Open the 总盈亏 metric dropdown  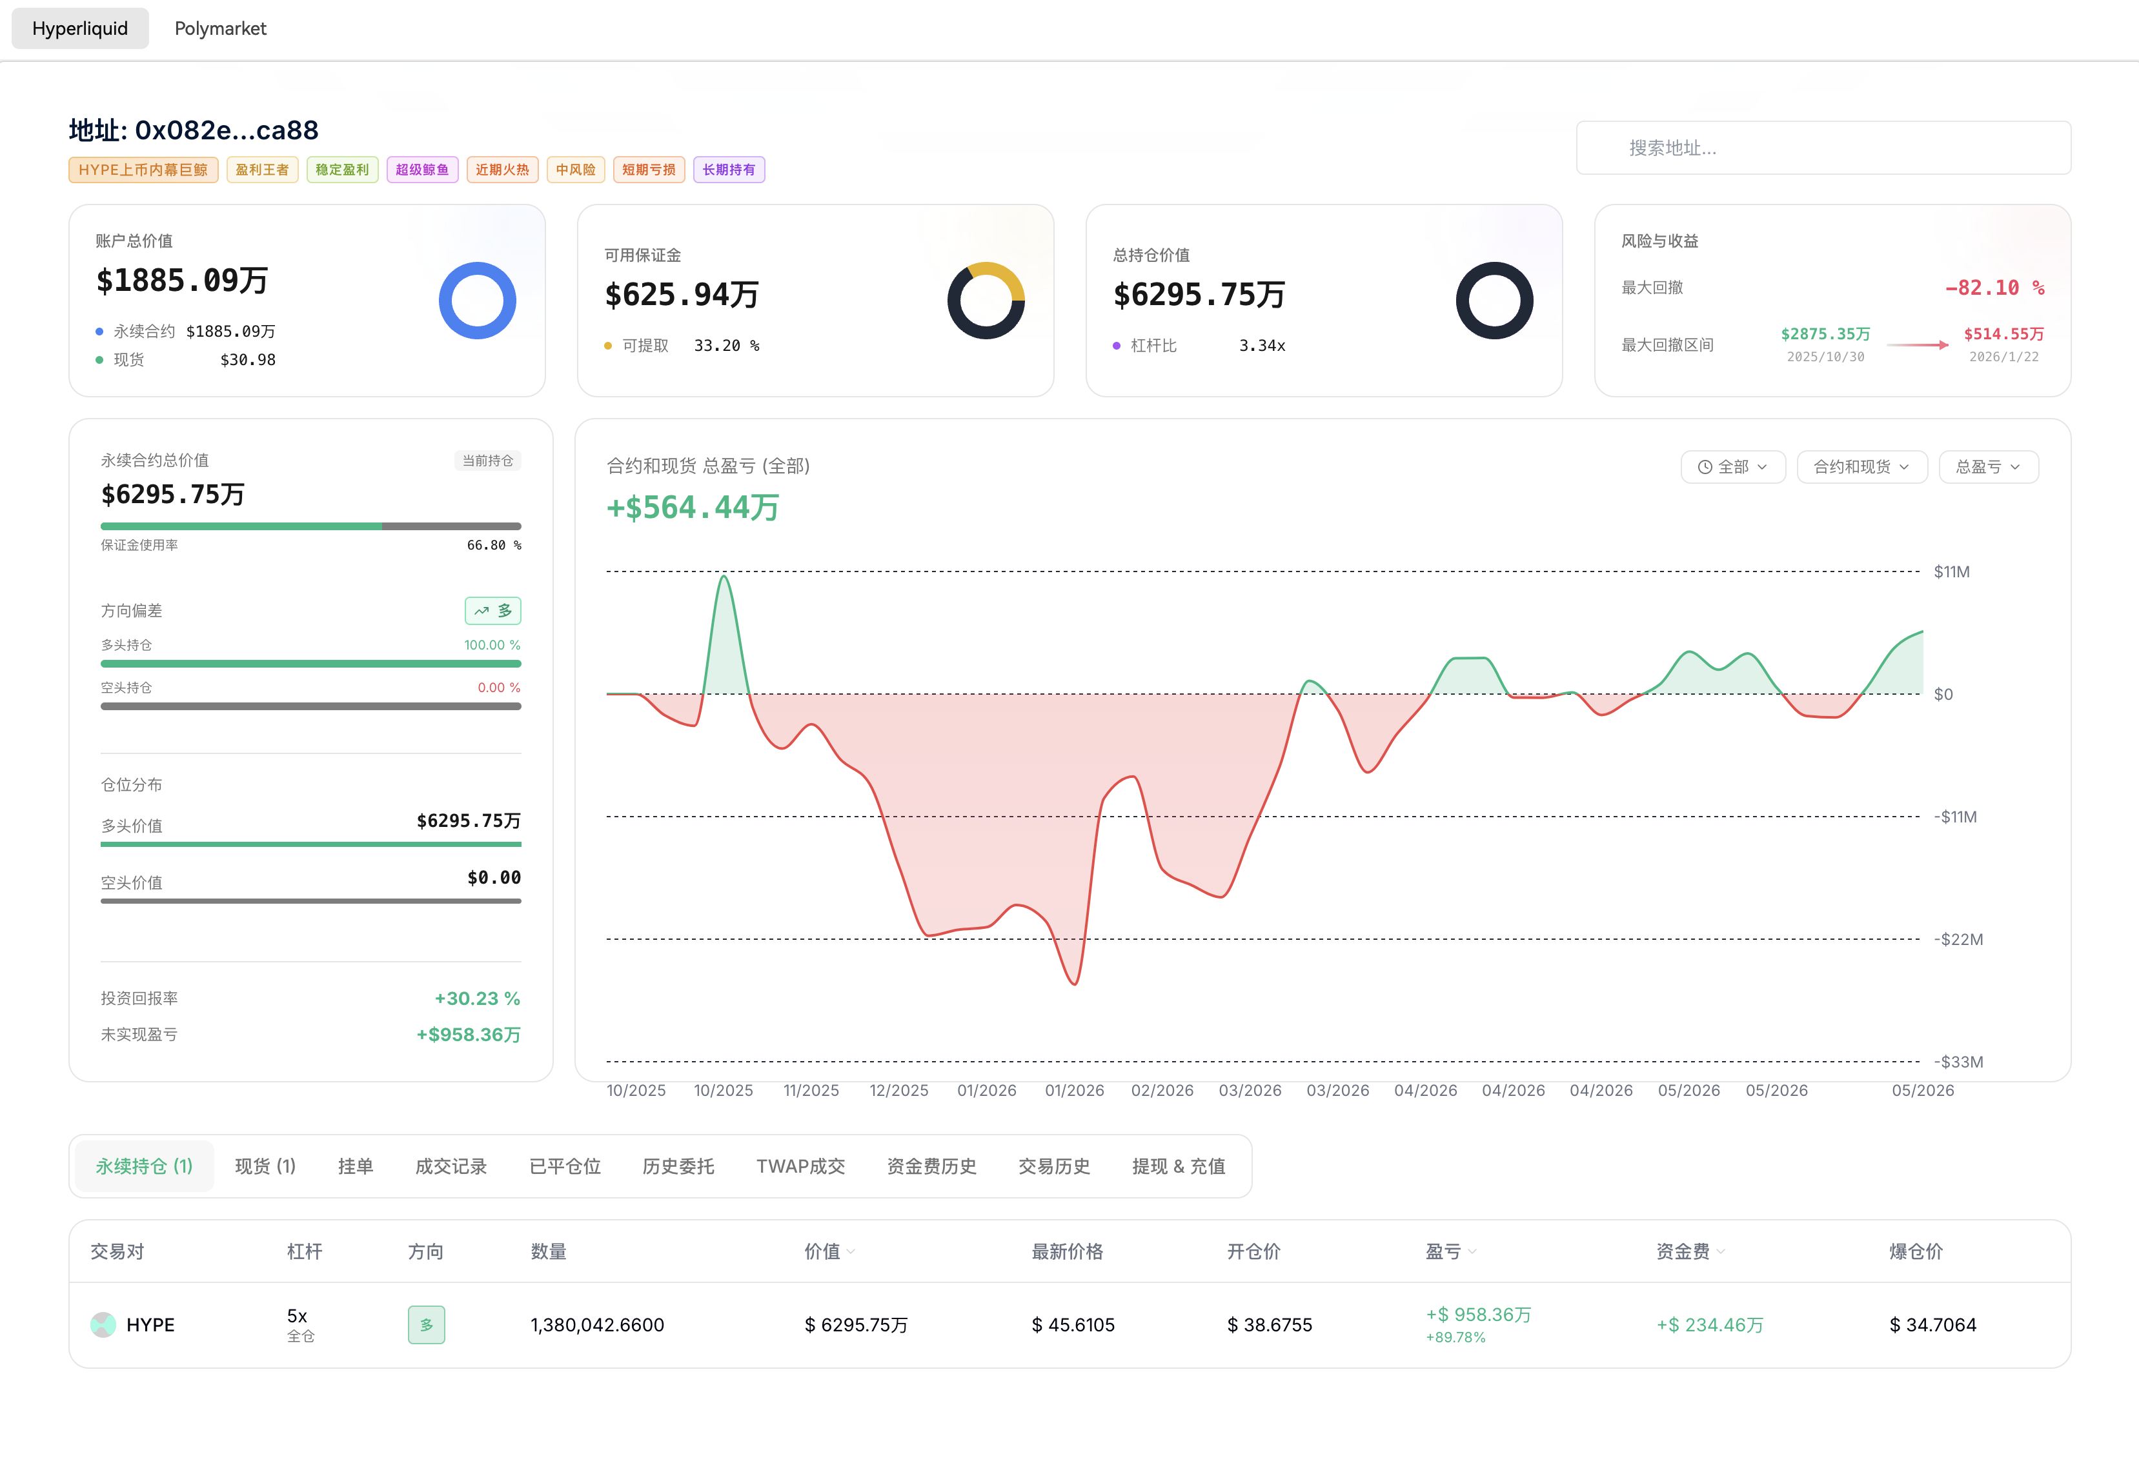pyautogui.click(x=1989, y=467)
